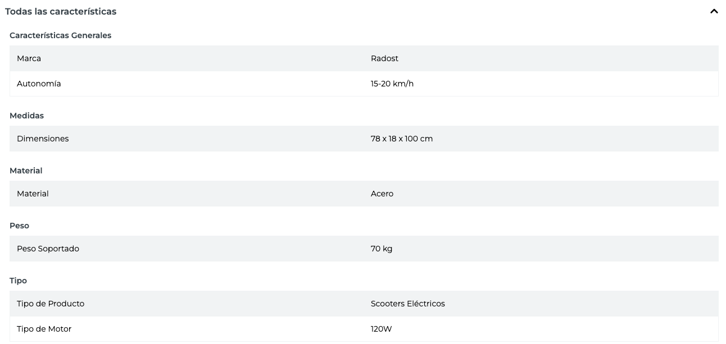Click the Autonomía row label
The width and height of the screenshot is (726, 344).
[x=39, y=84]
